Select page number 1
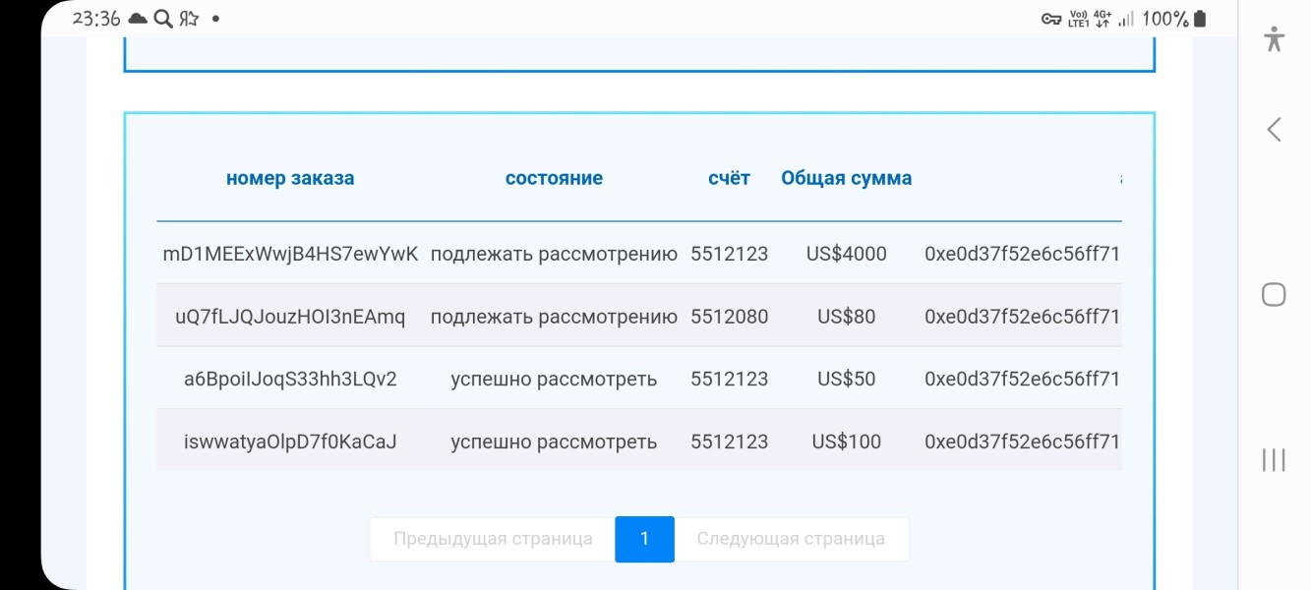This screenshot has height=590, width=1311. (x=644, y=539)
